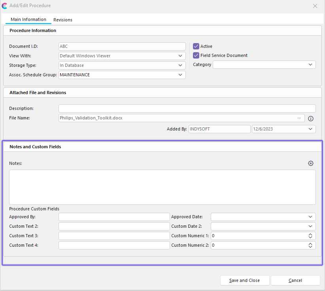The width and height of the screenshot is (325, 291).
Task: Click the Custom Numeric 1 stepper arrows
Action: (310, 236)
